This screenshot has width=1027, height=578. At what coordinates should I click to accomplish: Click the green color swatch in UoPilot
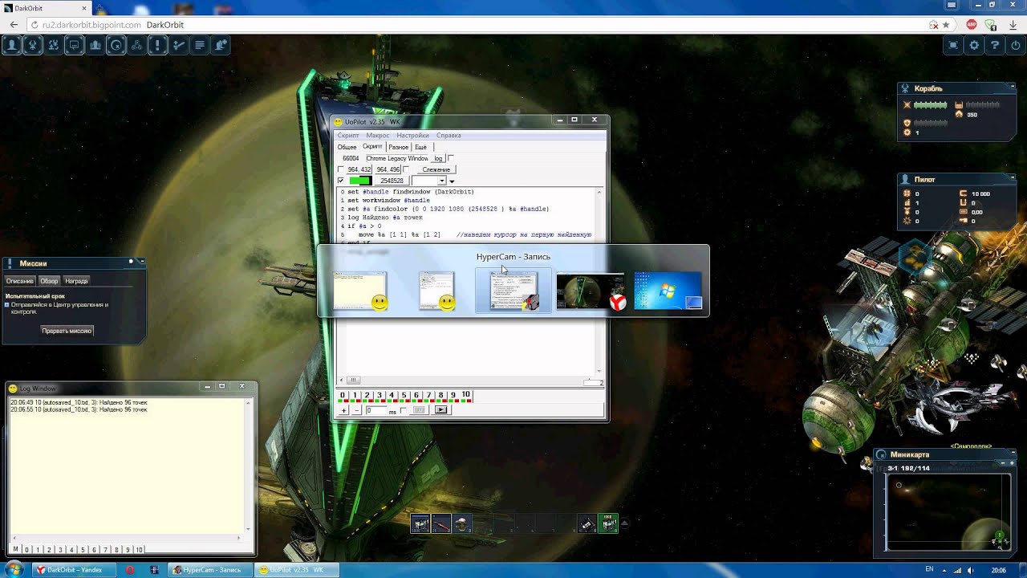click(360, 181)
